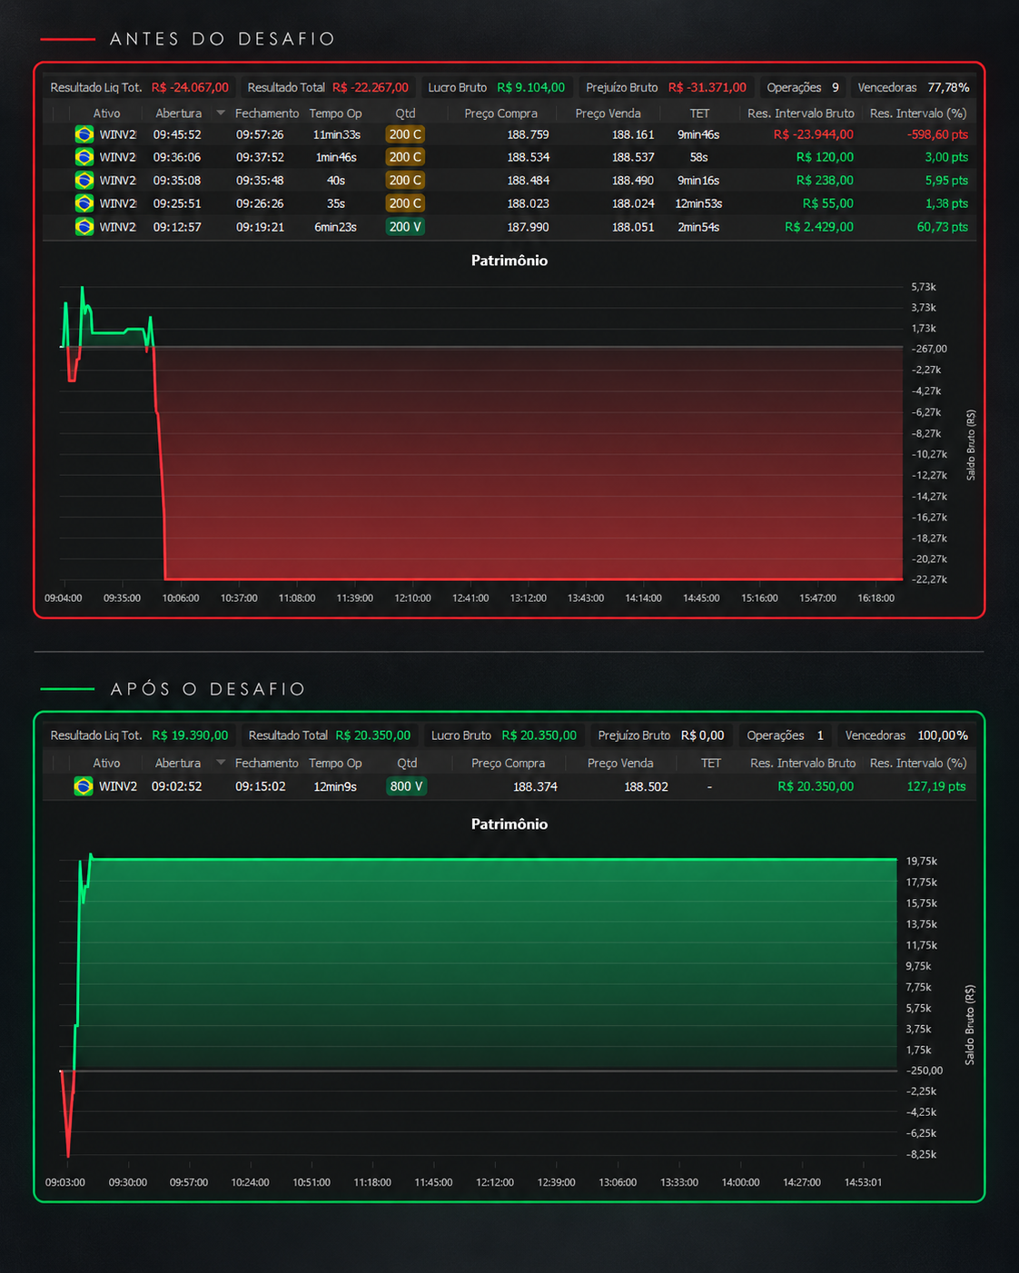Screen dimensions: 1019x1273
Task: Click the Patrimônio title in the Após o Desafio chart
Action: point(509,824)
